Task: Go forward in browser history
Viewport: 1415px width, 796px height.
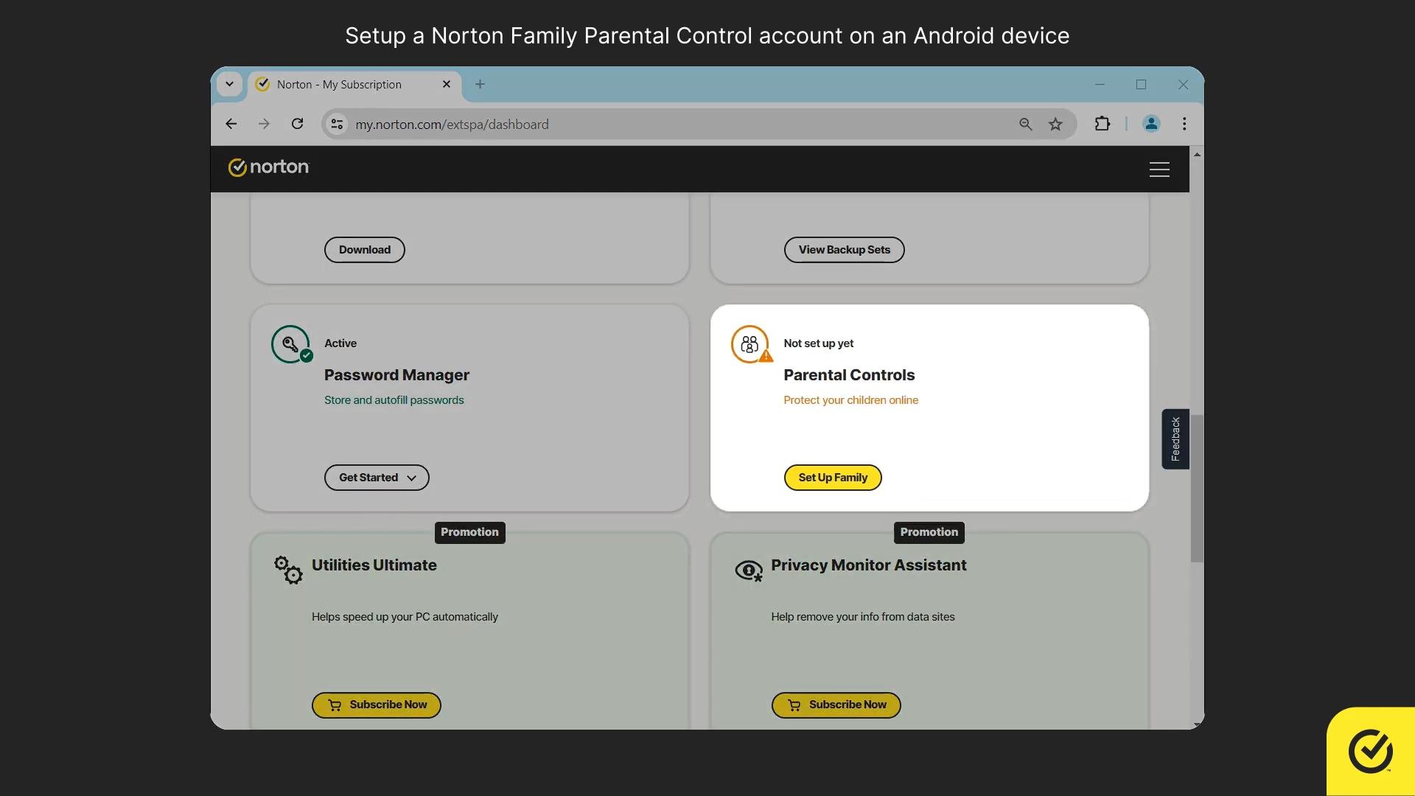Action: [x=264, y=125]
